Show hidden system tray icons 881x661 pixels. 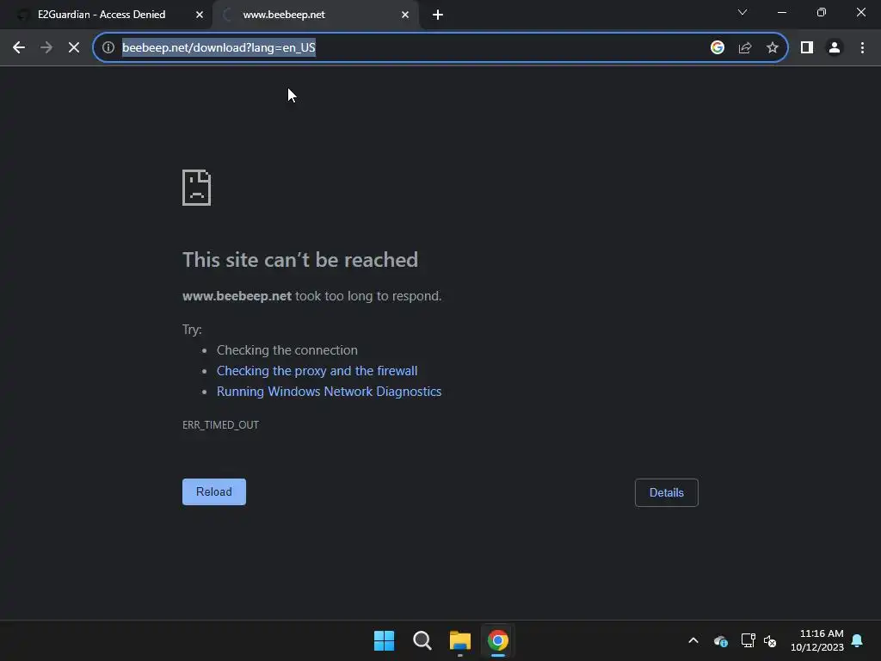point(693,640)
